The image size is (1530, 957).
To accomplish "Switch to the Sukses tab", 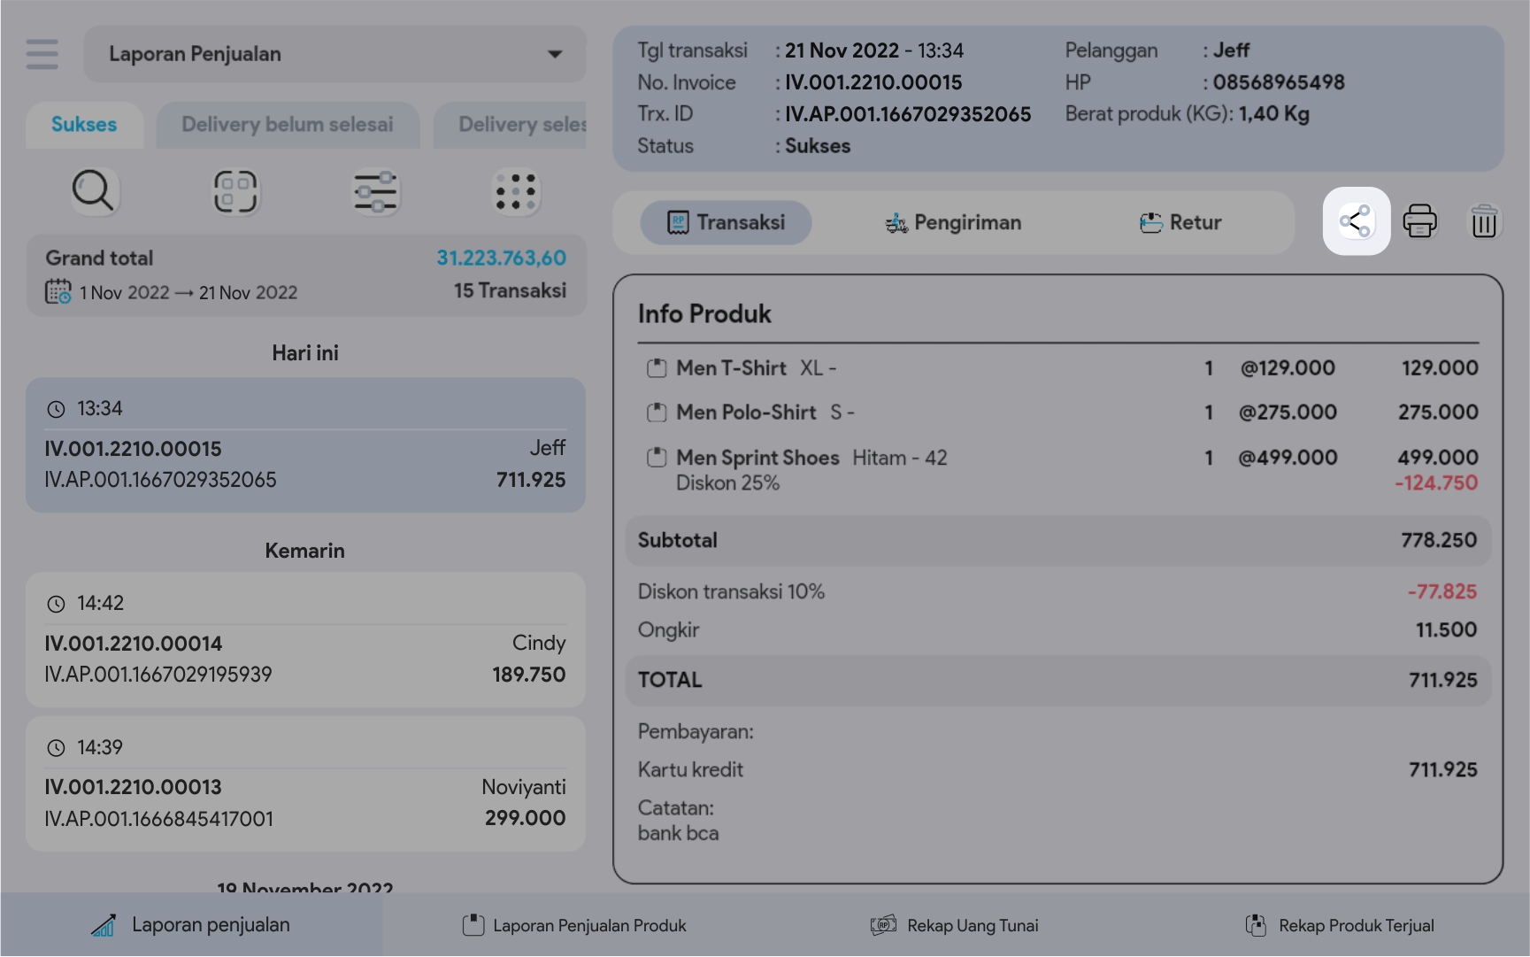I will pos(84,125).
